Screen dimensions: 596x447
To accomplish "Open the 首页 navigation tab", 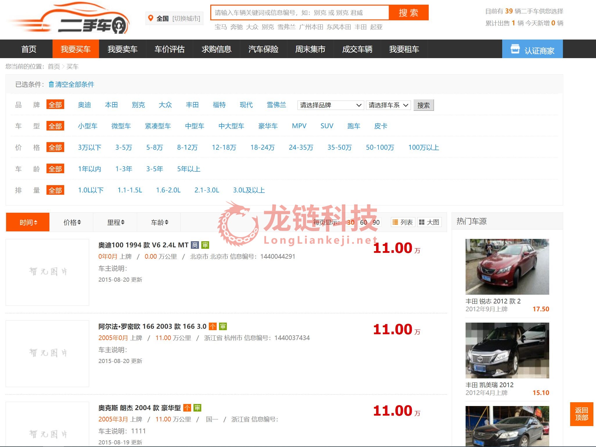I will [29, 49].
